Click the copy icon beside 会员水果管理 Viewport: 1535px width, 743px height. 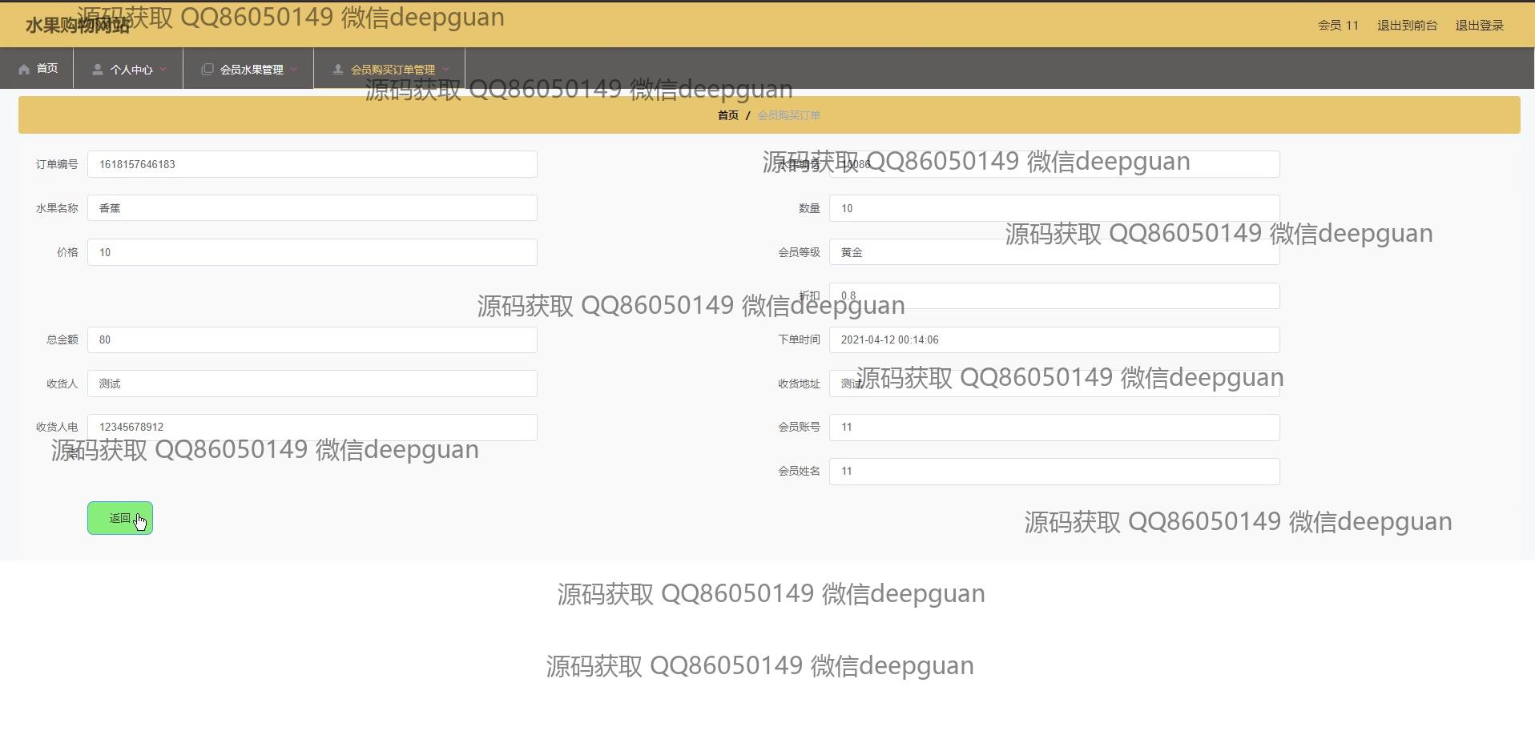coord(207,70)
